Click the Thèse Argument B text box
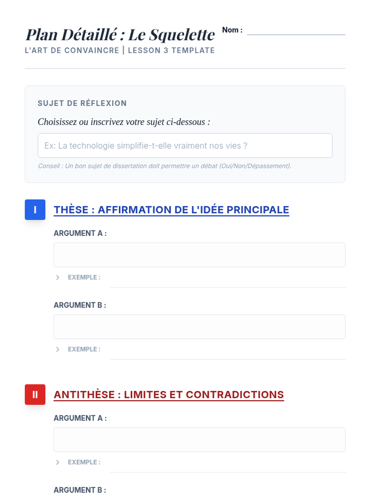Image resolution: width=370 pixels, height=493 pixels. click(x=199, y=327)
